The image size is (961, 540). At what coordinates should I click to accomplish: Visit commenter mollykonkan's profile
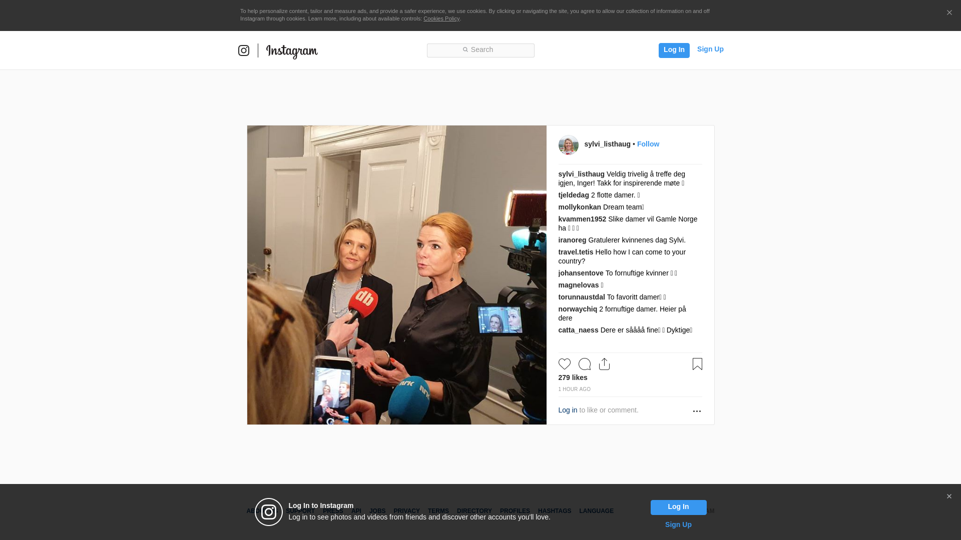pyautogui.click(x=580, y=207)
